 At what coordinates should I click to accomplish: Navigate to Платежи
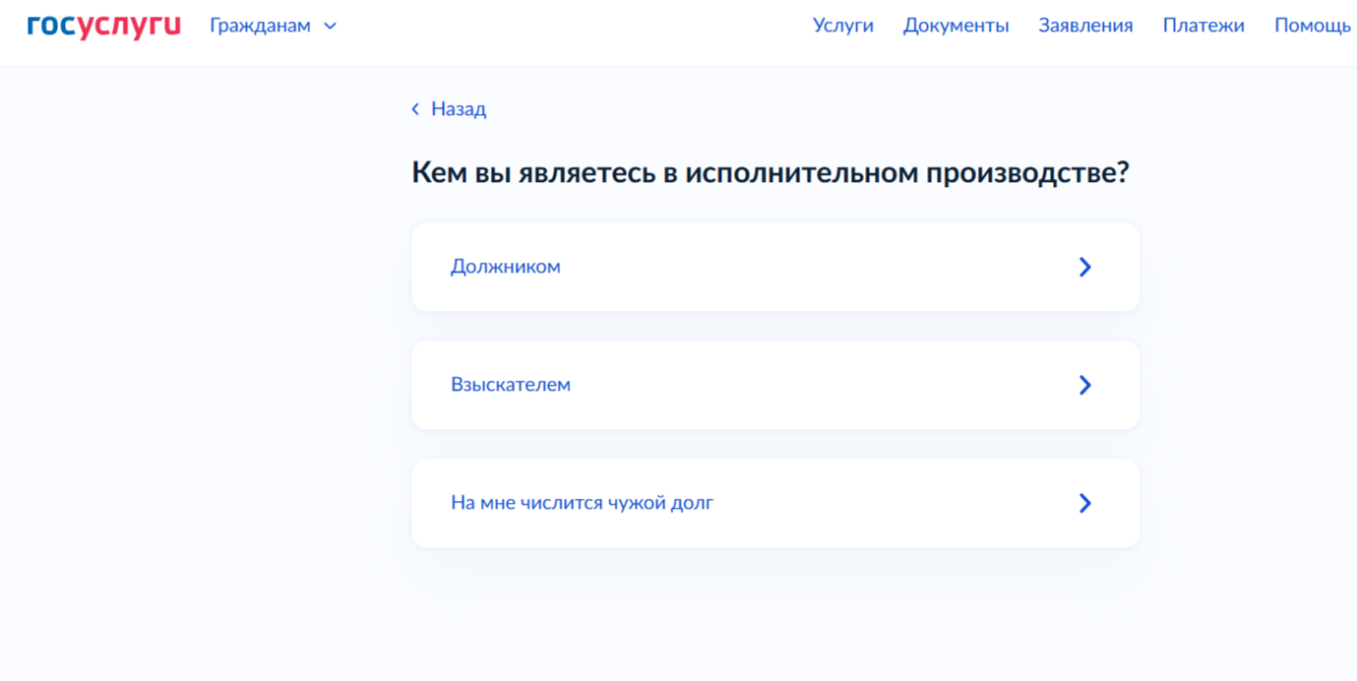tap(1203, 27)
